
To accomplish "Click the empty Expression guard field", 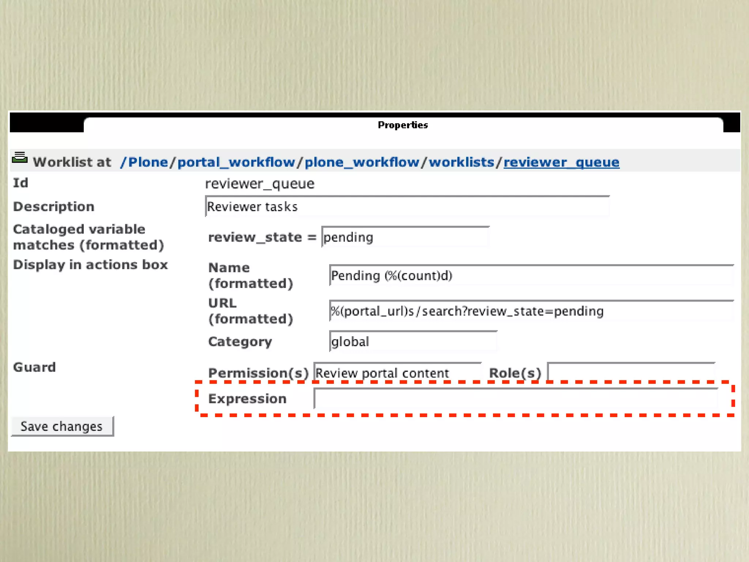I will point(515,398).
